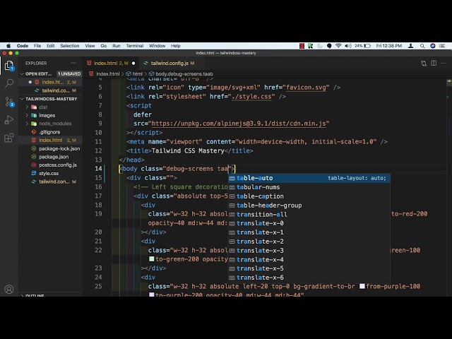Split the editor to the right
Viewport: 452px width, 339px height.
point(434,63)
